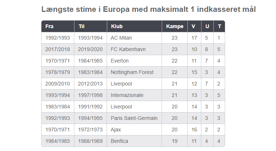Screen dimensions: 276x151
Task: Click the Ajax club name
Action: 116,130
